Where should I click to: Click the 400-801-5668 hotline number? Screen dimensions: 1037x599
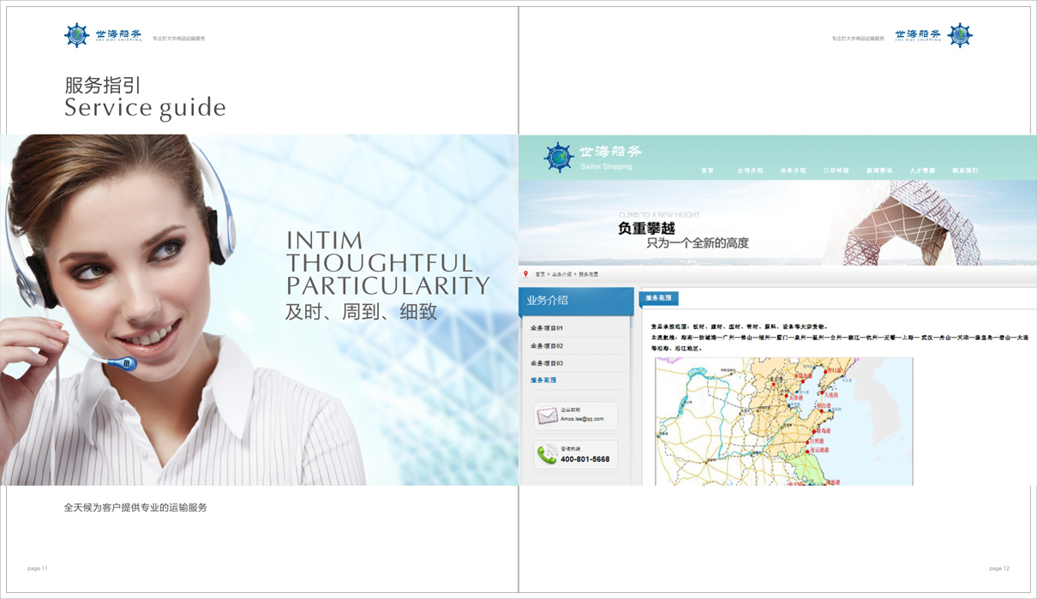coord(585,459)
